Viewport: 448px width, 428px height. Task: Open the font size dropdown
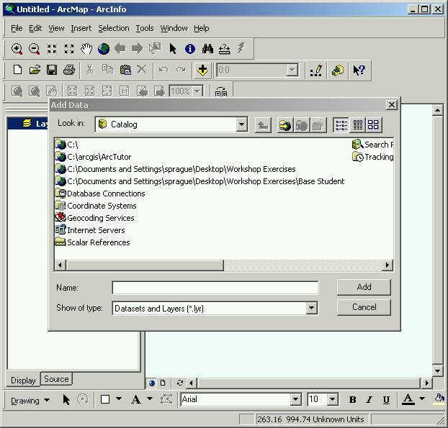point(333,399)
